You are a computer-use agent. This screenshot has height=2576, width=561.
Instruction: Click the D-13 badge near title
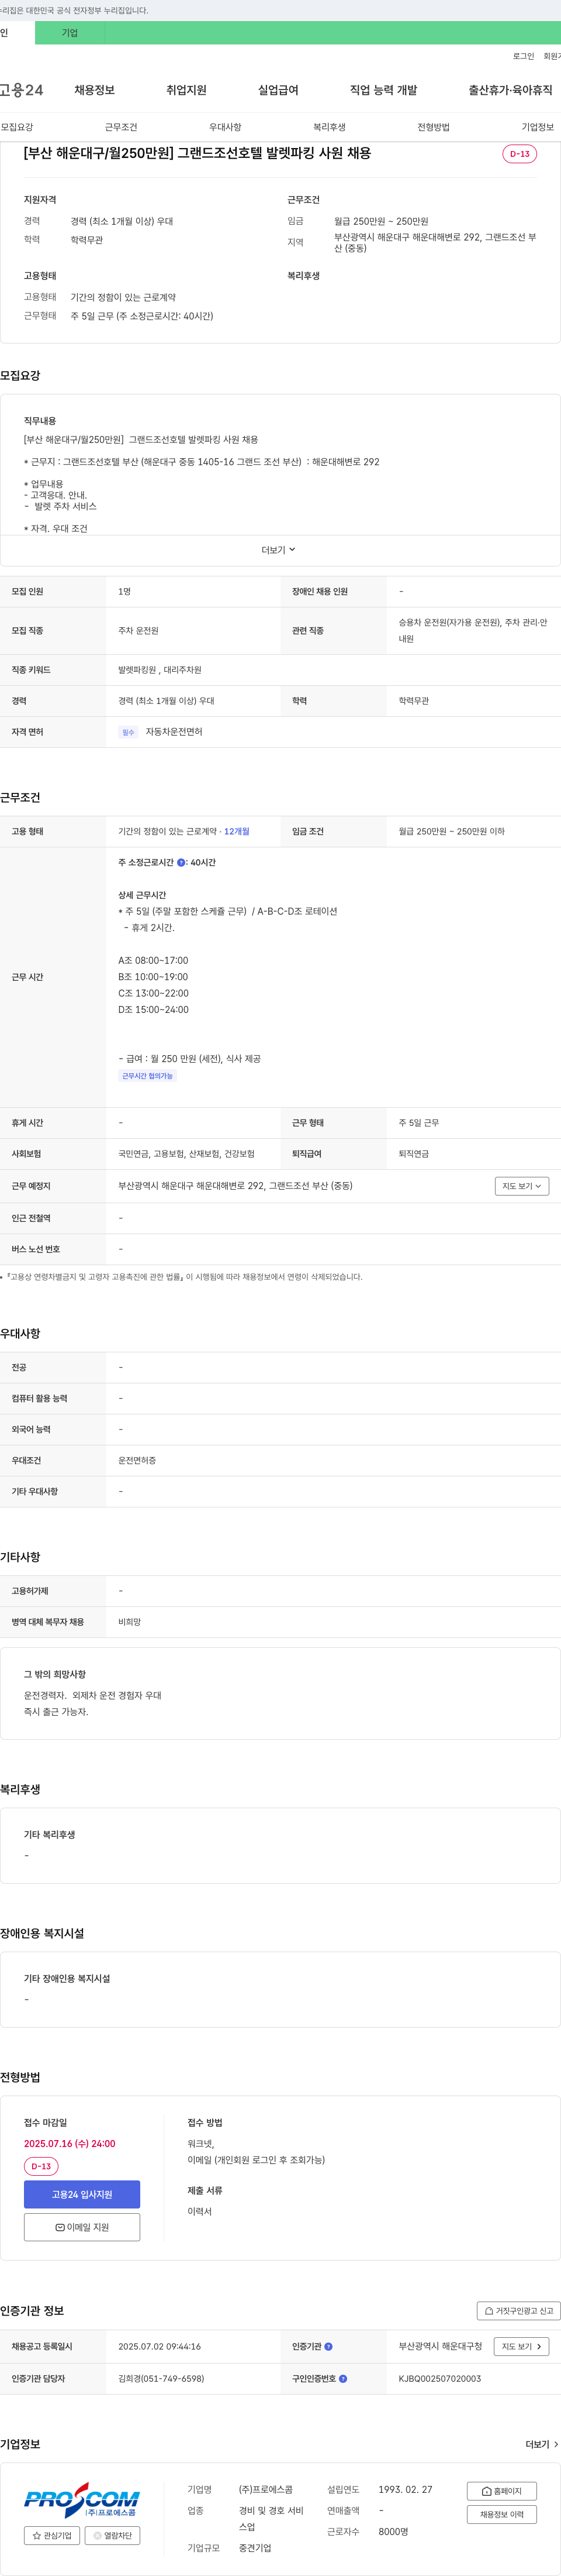coord(519,154)
